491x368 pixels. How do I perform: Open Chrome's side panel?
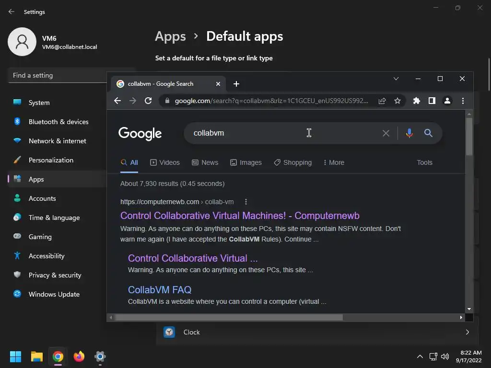coord(432,101)
